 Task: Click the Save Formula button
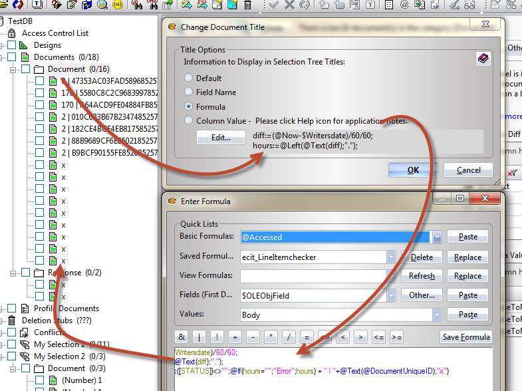click(x=465, y=337)
